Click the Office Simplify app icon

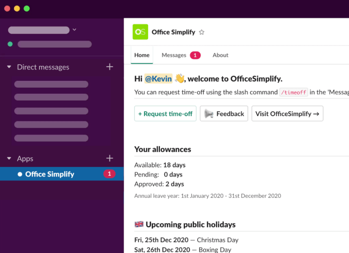[140, 32]
